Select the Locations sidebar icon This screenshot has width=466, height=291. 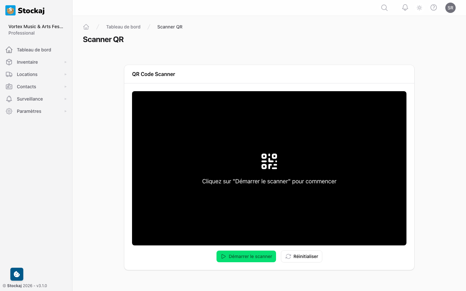(9, 74)
